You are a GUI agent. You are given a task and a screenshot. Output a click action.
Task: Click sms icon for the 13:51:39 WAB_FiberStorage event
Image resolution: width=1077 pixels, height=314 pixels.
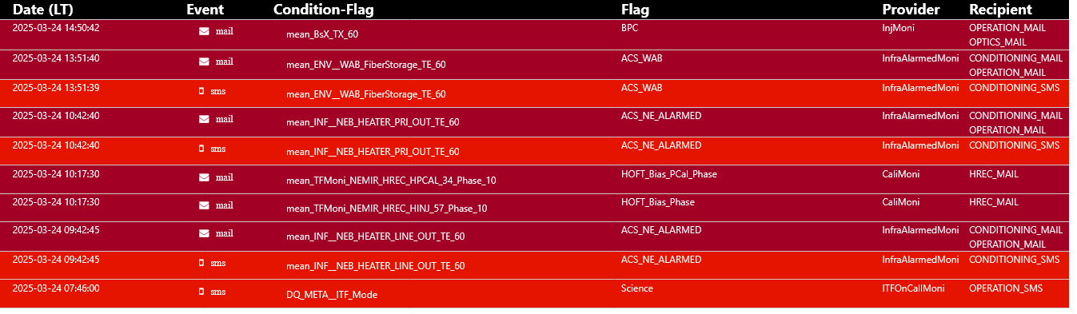201,91
